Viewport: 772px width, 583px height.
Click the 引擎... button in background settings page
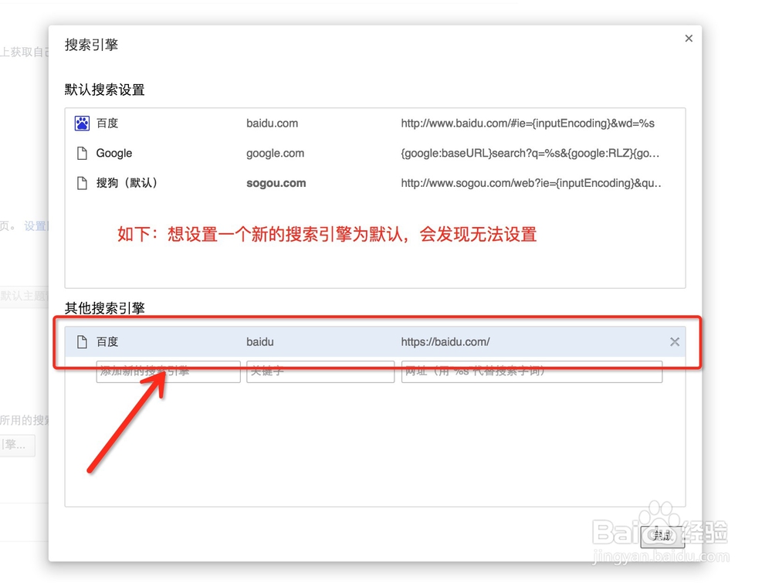[15, 445]
